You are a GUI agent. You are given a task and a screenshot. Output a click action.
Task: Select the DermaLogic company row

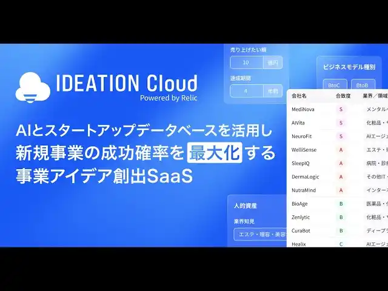(x=337, y=176)
